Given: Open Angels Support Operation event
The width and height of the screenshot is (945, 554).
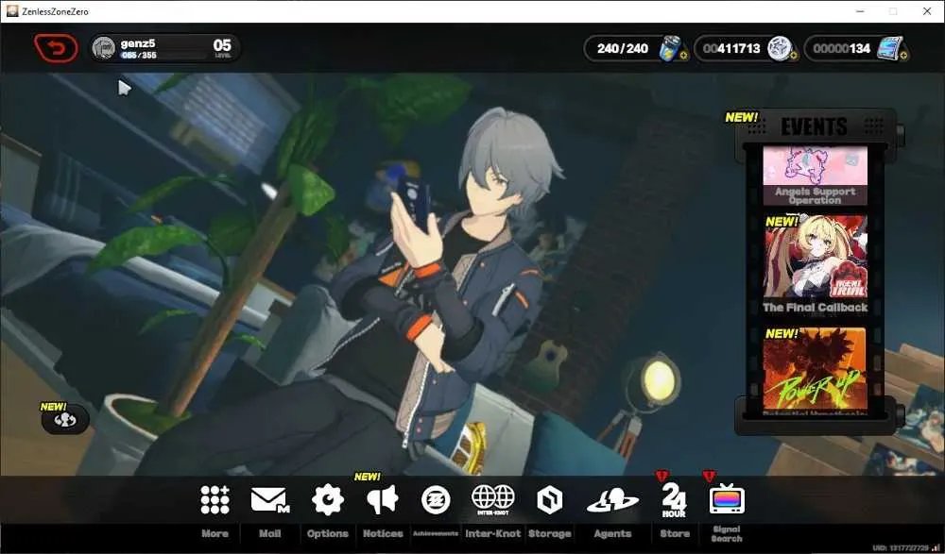Looking at the screenshot, I should coord(815,176).
